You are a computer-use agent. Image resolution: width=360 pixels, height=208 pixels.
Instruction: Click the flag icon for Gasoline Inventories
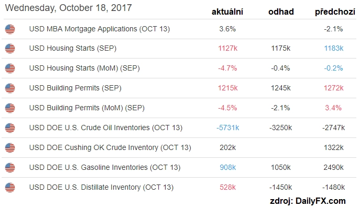pyautogui.click(x=10, y=167)
